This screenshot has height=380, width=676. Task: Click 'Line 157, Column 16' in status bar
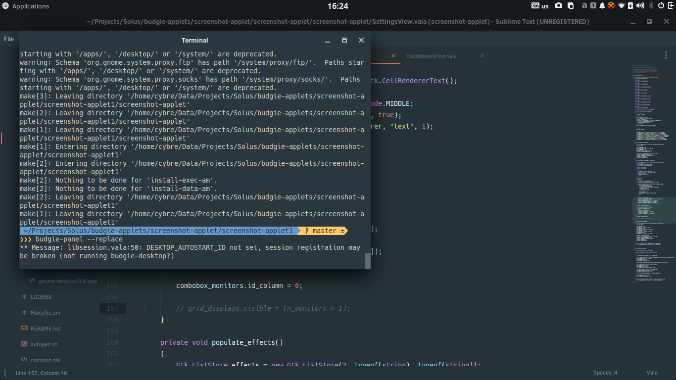[41, 373]
